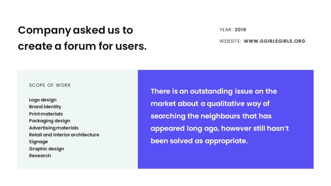331x186 pixels.
Task: Select 'Retail and interior architecture' item
Action: (x=64, y=135)
